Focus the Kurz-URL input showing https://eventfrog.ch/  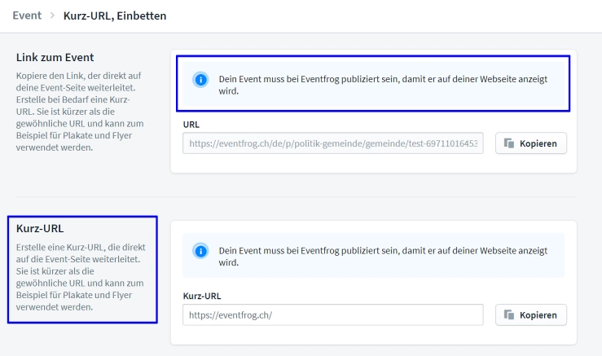click(x=332, y=315)
